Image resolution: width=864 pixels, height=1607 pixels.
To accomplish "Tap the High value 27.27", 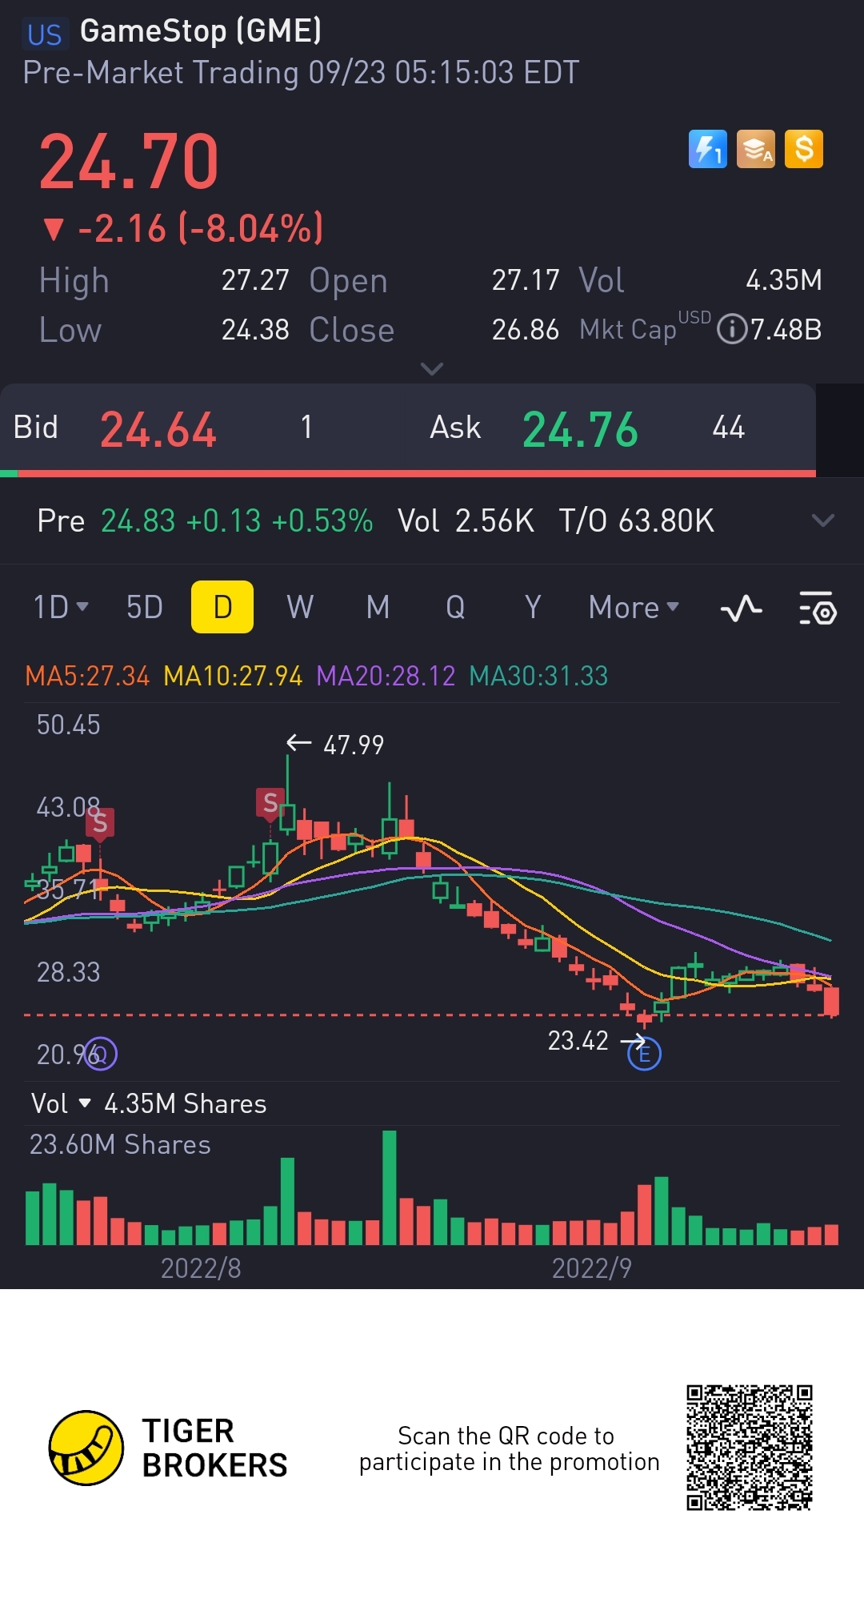I will (x=255, y=280).
